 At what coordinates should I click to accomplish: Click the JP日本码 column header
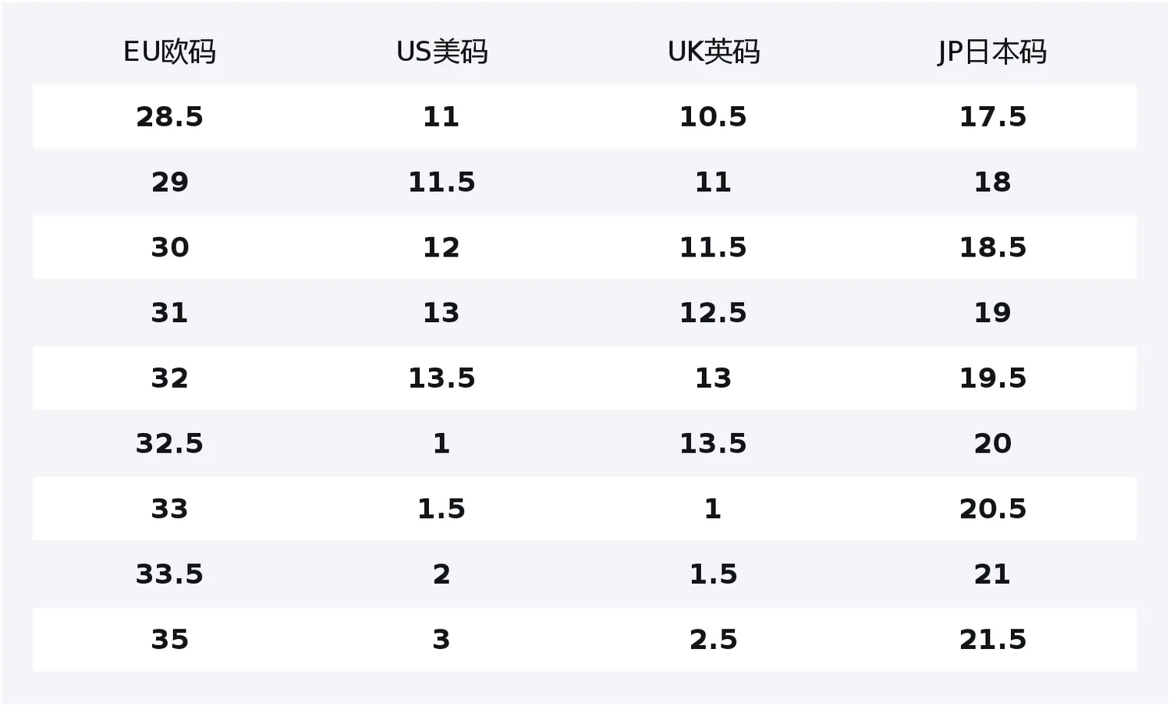tap(992, 52)
